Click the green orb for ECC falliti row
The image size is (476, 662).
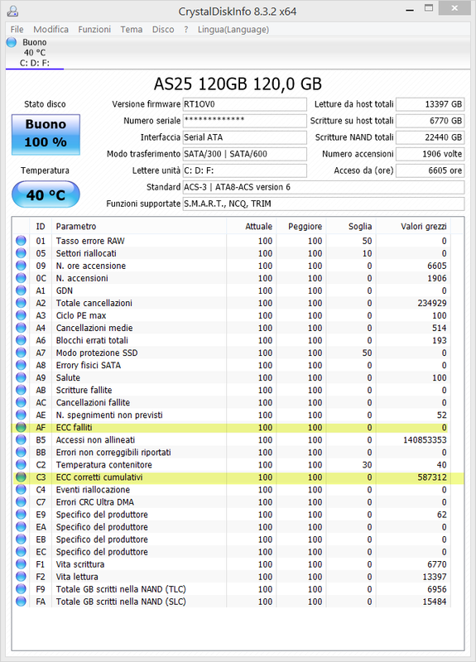(x=21, y=428)
